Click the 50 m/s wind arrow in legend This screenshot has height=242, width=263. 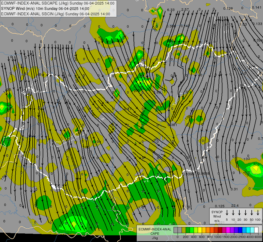coord(252,212)
